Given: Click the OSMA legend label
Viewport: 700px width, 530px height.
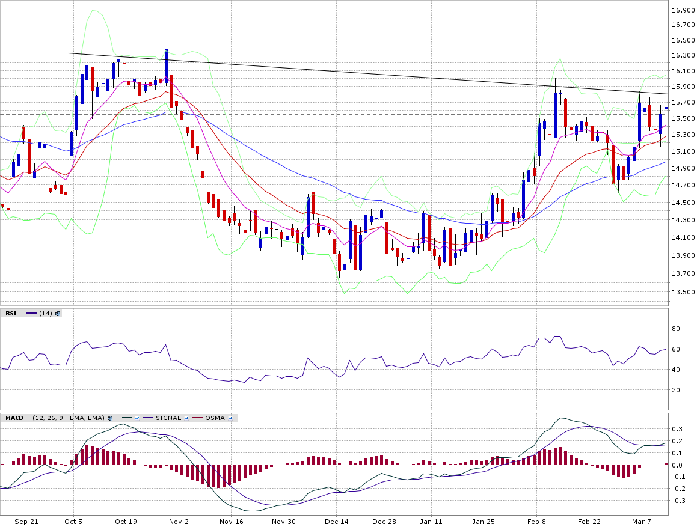Looking at the screenshot, I should (x=215, y=418).
